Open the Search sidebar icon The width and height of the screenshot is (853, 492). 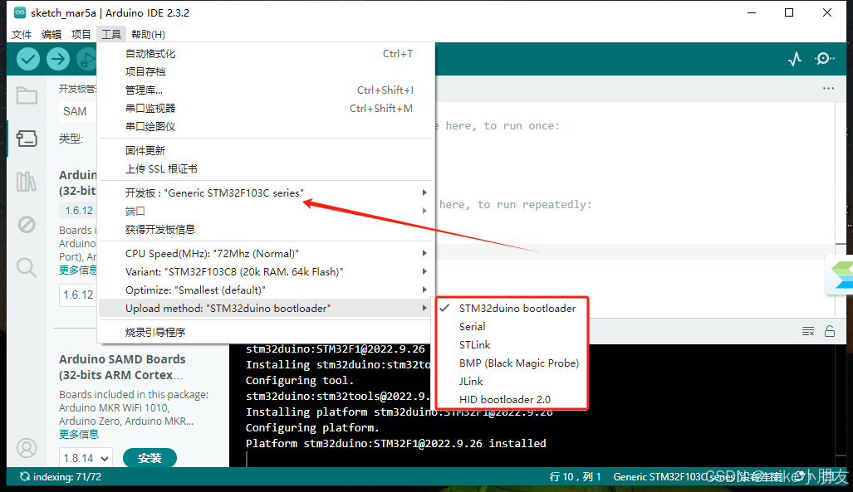coord(26,267)
